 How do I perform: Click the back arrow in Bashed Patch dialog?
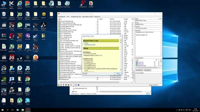(x=84, y=73)
